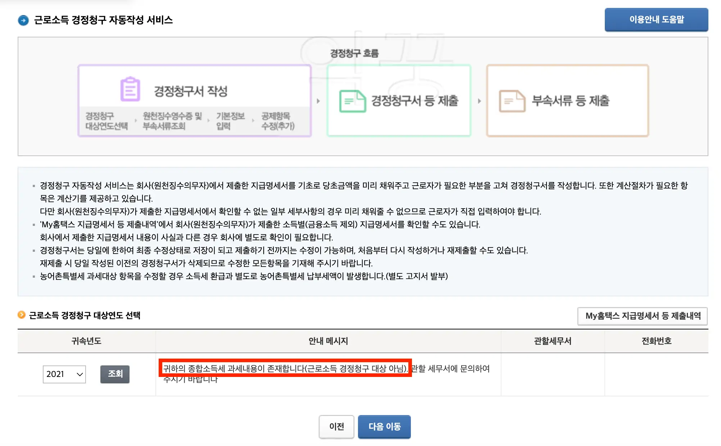
Task: Click My홈택스 지급명세서 등 제출내역
Action: pyautogui.click(x=643, y=317)
